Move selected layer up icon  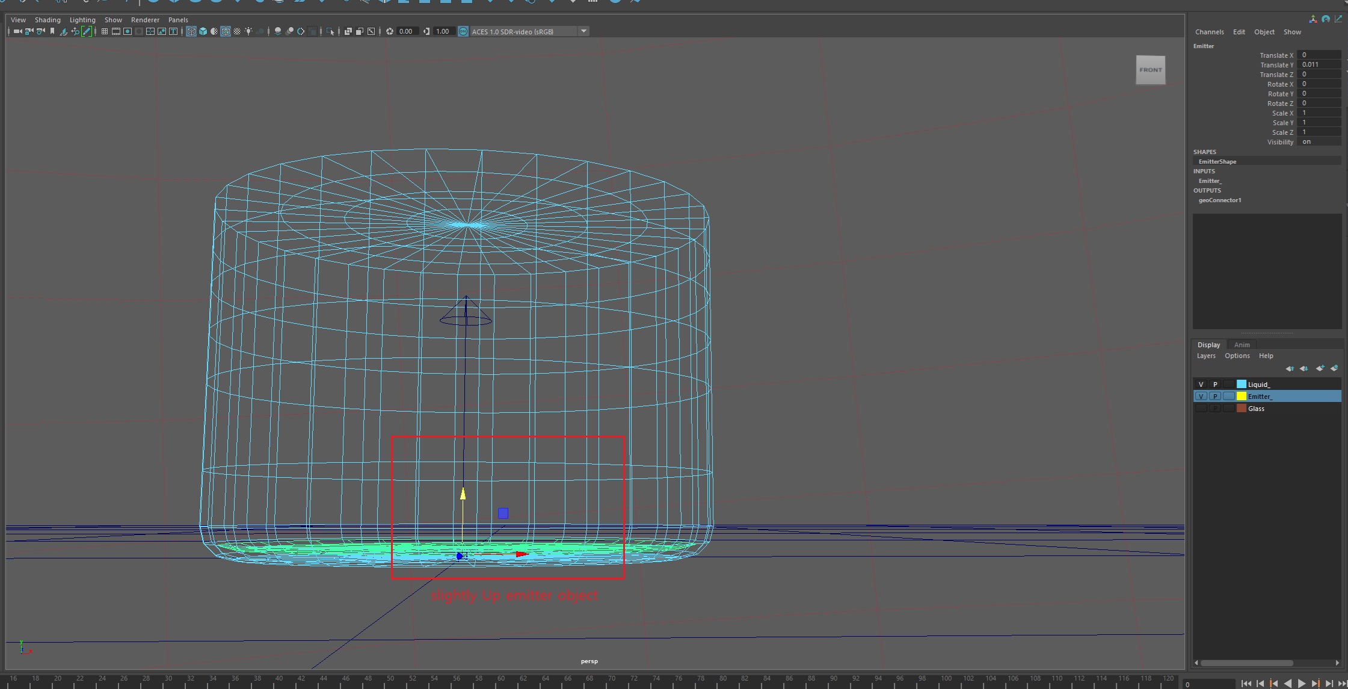point(1290,368)
